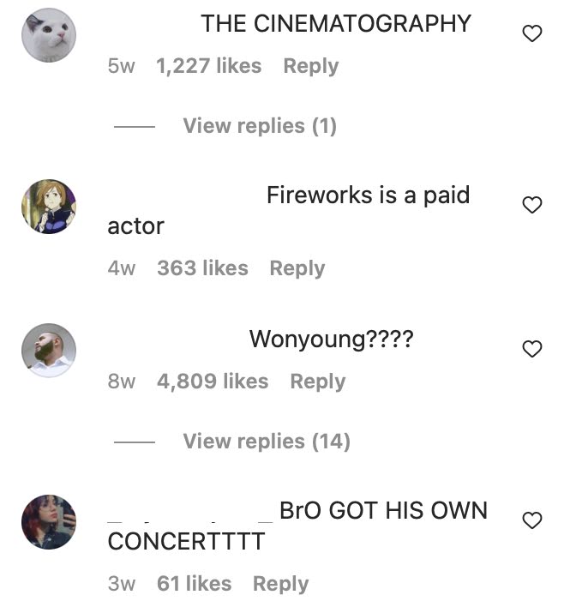
Task: Reply to the Fireworks paid actor comment
Action: (297, 268)
